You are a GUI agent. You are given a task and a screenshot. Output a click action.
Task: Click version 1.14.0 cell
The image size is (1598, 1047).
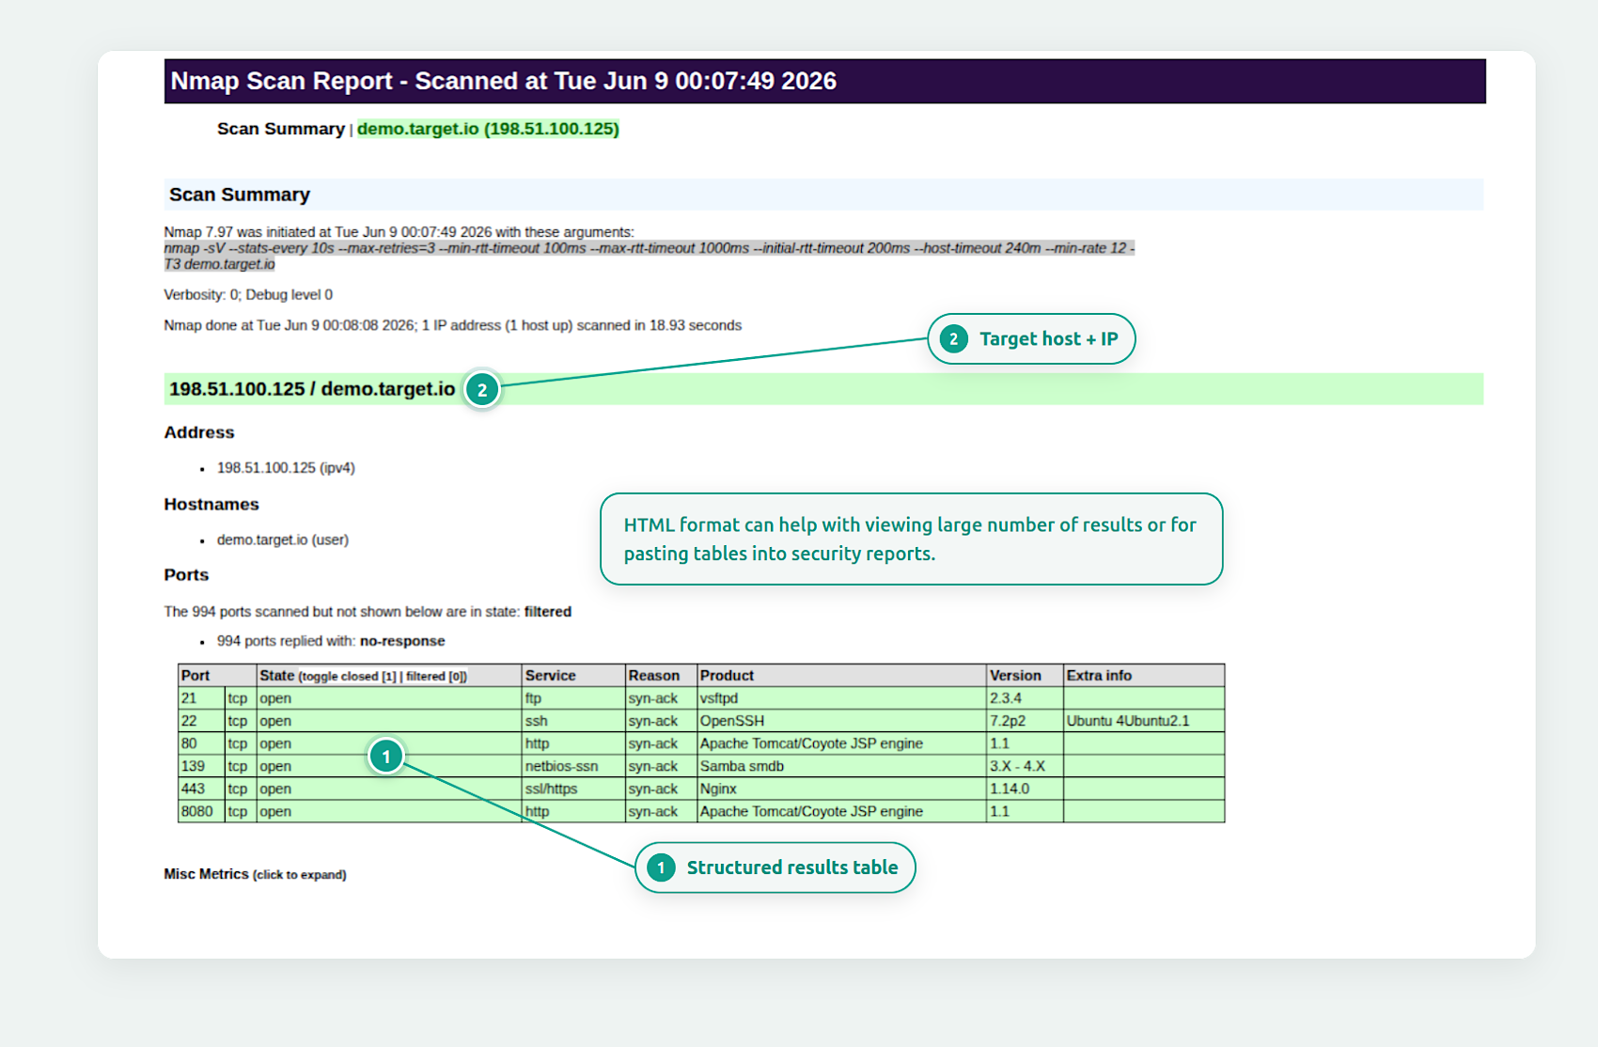tap(1025, 789)
